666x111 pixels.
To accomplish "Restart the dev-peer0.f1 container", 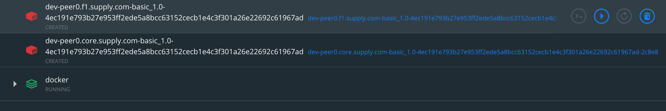I will pos(624,16).
